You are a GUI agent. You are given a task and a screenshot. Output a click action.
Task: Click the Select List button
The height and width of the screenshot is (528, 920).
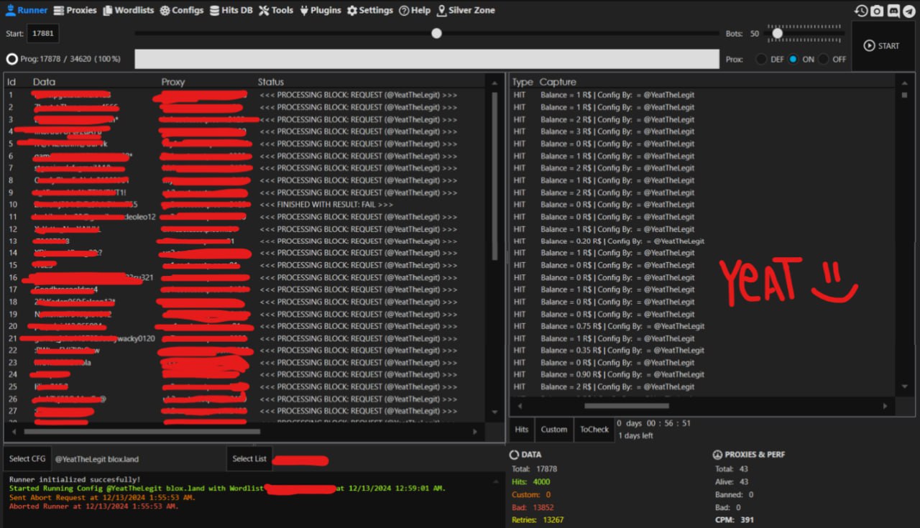pos(249,459)
